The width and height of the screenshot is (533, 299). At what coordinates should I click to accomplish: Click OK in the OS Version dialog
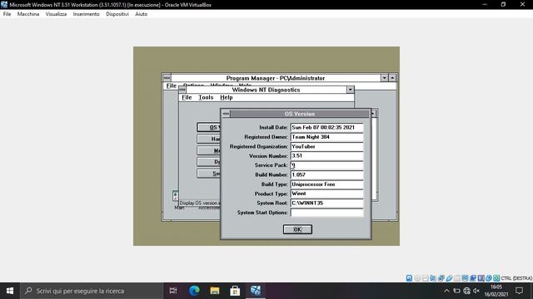coord(297,229)
